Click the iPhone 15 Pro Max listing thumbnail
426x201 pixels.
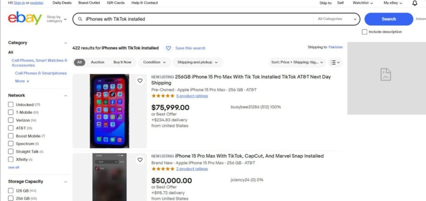[x=109, y=111]
